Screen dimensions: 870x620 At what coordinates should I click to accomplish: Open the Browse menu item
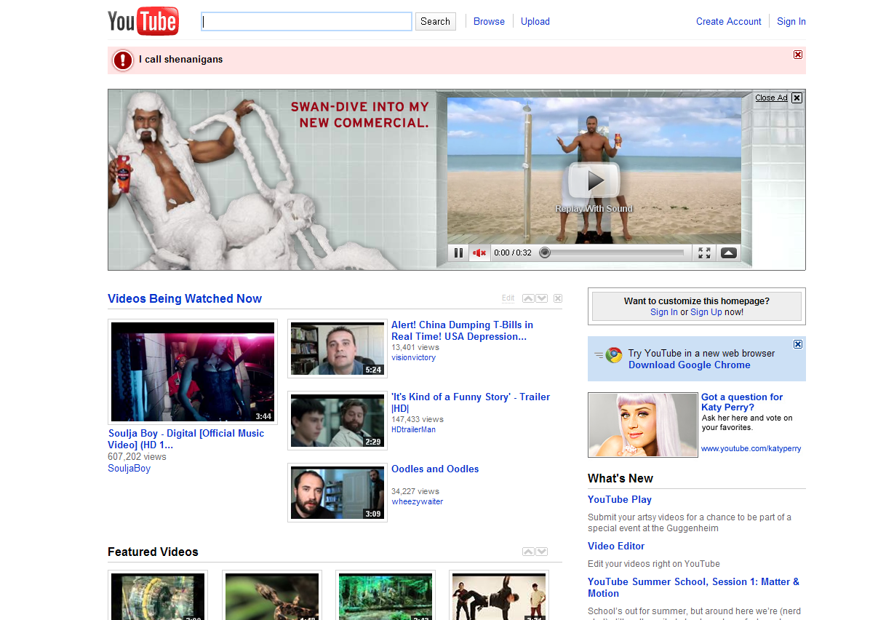tap(489, 22)
